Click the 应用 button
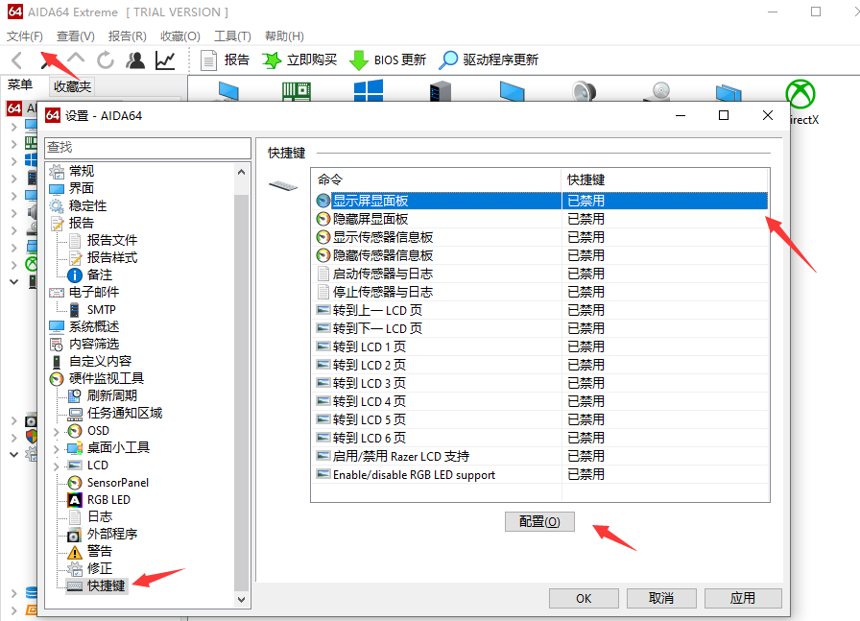 [x=742, y=598]
